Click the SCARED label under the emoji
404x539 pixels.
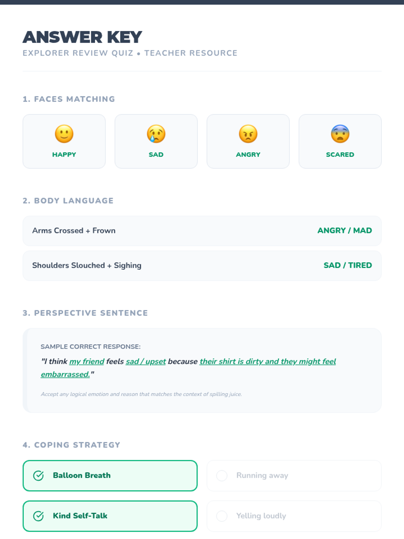pos(340,155)
